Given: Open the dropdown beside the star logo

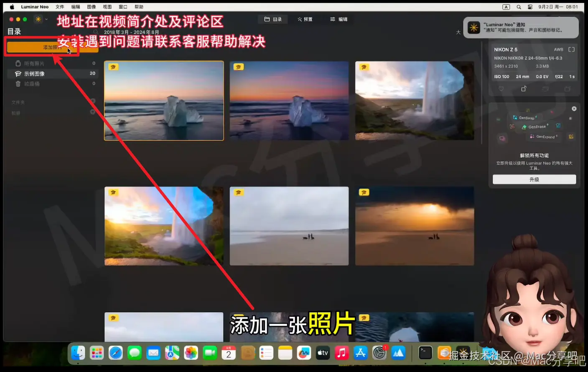Looking at the screenshot, I should 46,19.
